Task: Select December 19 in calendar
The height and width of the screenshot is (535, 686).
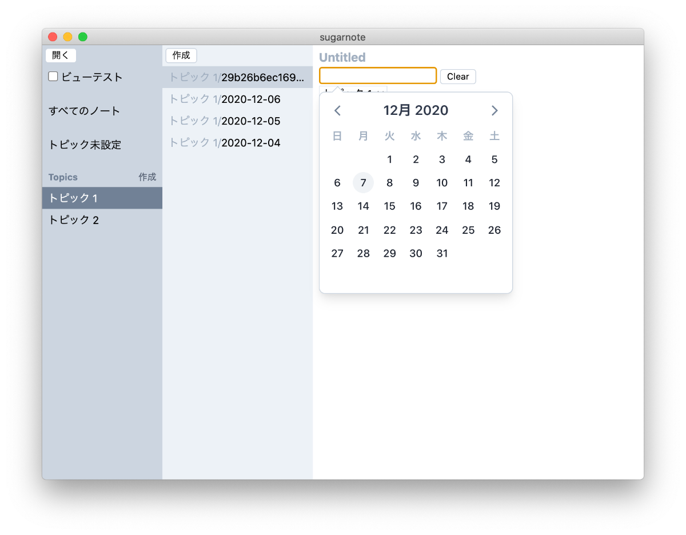Action: tap(494, 206)
